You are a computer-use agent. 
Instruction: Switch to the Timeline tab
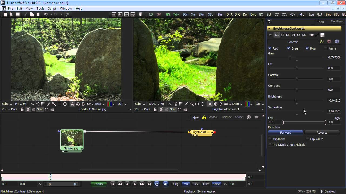tap(227, 117)
